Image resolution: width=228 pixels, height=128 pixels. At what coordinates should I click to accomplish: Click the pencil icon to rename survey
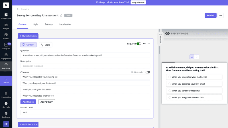coord(61,15)
